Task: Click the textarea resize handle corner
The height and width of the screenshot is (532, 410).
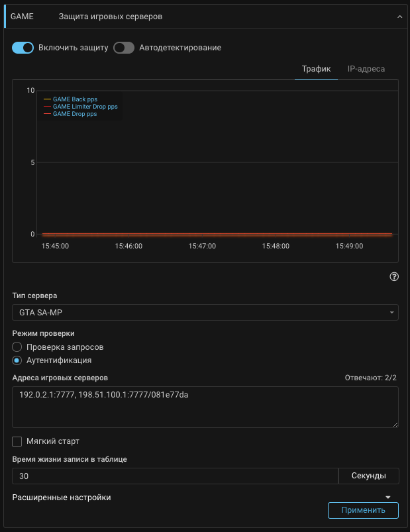Action: point(395,424)
